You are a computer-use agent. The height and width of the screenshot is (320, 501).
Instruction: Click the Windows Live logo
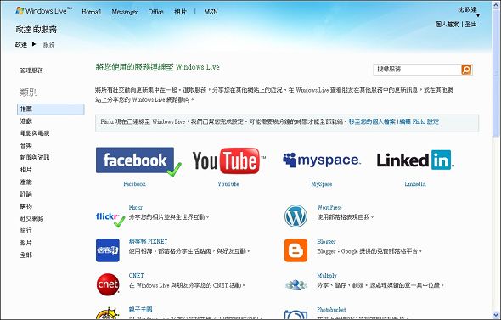tap(44, 11)
